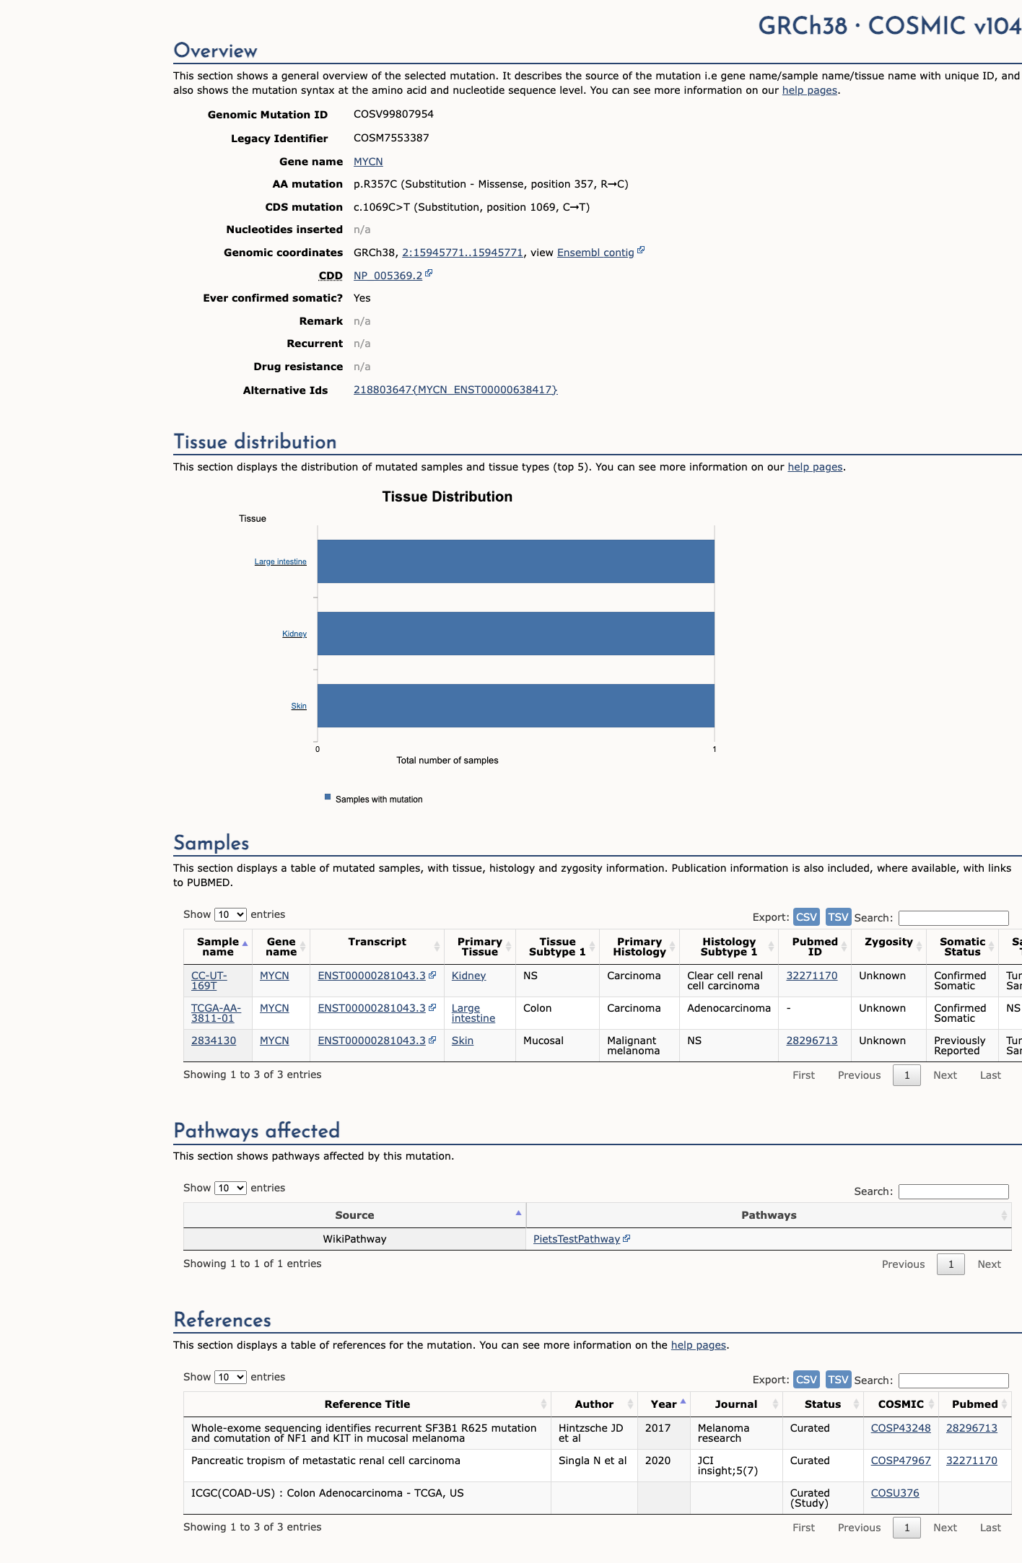Click external link icon in 2834130 transcript cell
1022x1563 pixels.
click(432, 1040)
